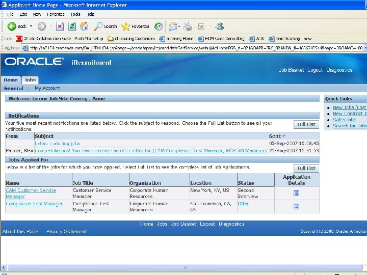Click the Back arrow icon in toolbar

point(12,26)
